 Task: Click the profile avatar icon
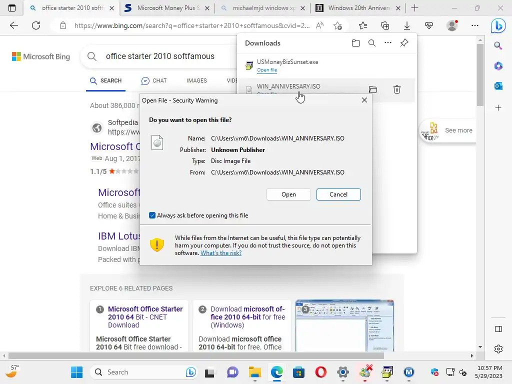(x=452, y=25)
